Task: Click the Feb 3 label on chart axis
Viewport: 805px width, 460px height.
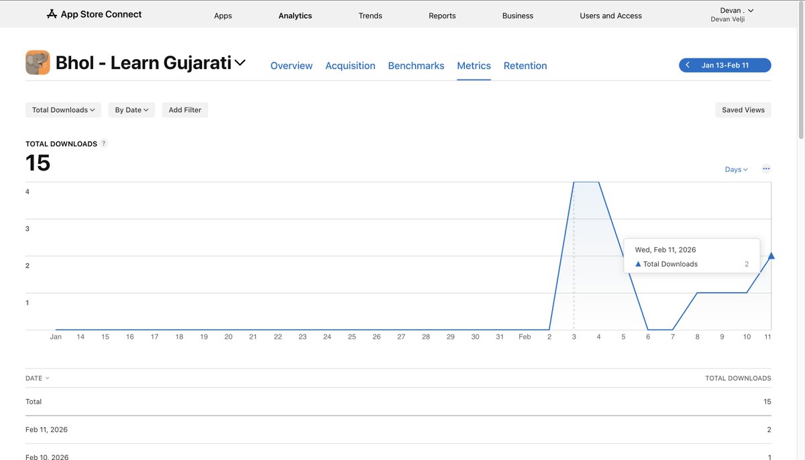Action: point(574,336)
